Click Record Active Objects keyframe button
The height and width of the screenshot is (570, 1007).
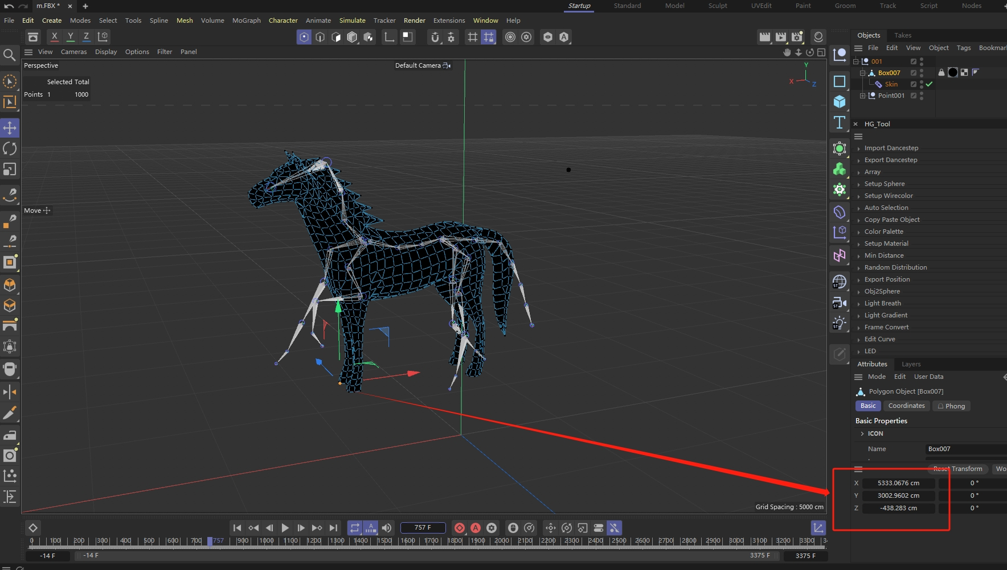click(x=460, y=528)
